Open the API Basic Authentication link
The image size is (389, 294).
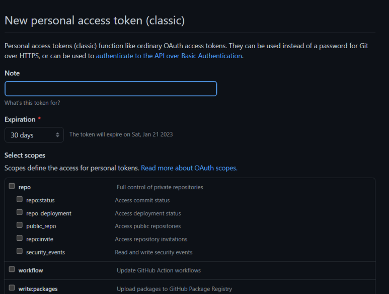[x=169, y=56]
